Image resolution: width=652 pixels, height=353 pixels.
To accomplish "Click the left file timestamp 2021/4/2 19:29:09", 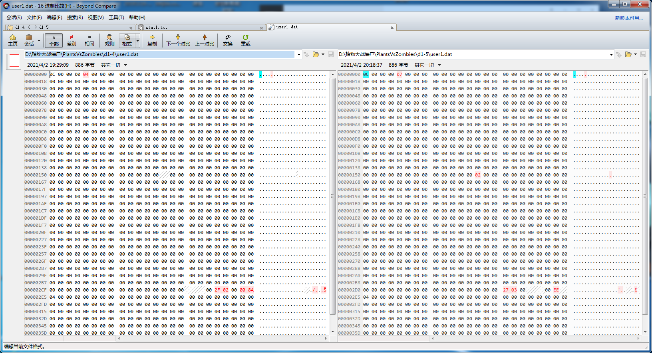I will tap(48, 65).
